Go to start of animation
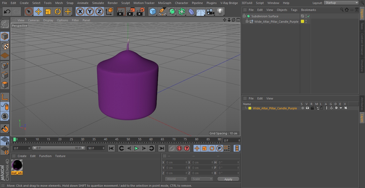The width and height of the screenshot is (365, 188). [111, 148]
